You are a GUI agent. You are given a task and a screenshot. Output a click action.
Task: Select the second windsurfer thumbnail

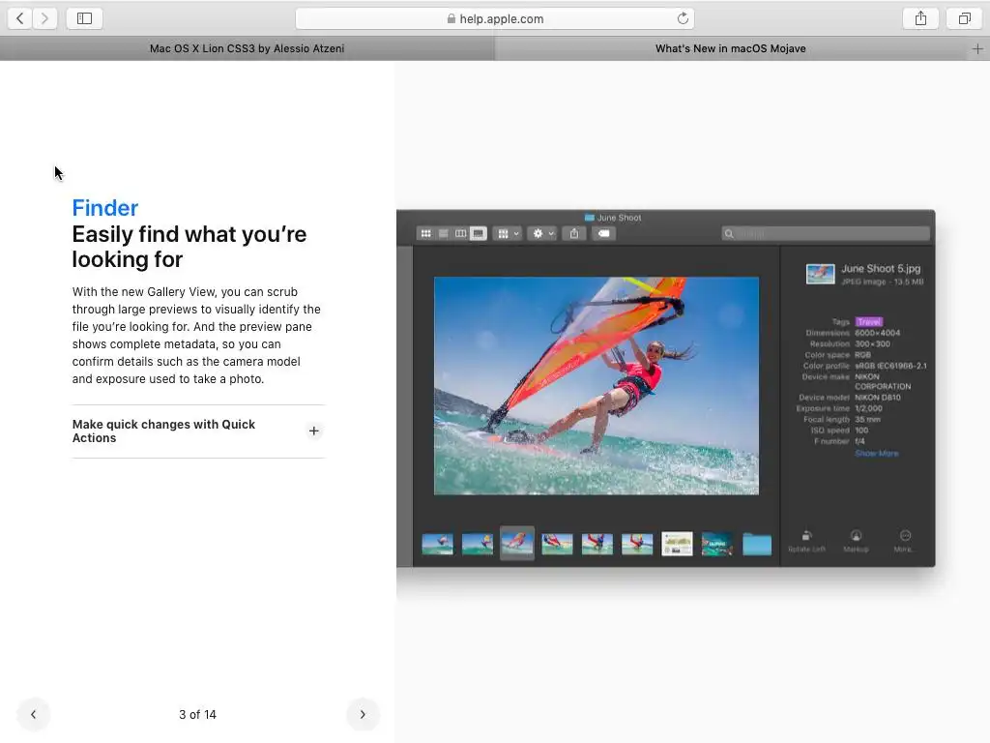[478, 544]
